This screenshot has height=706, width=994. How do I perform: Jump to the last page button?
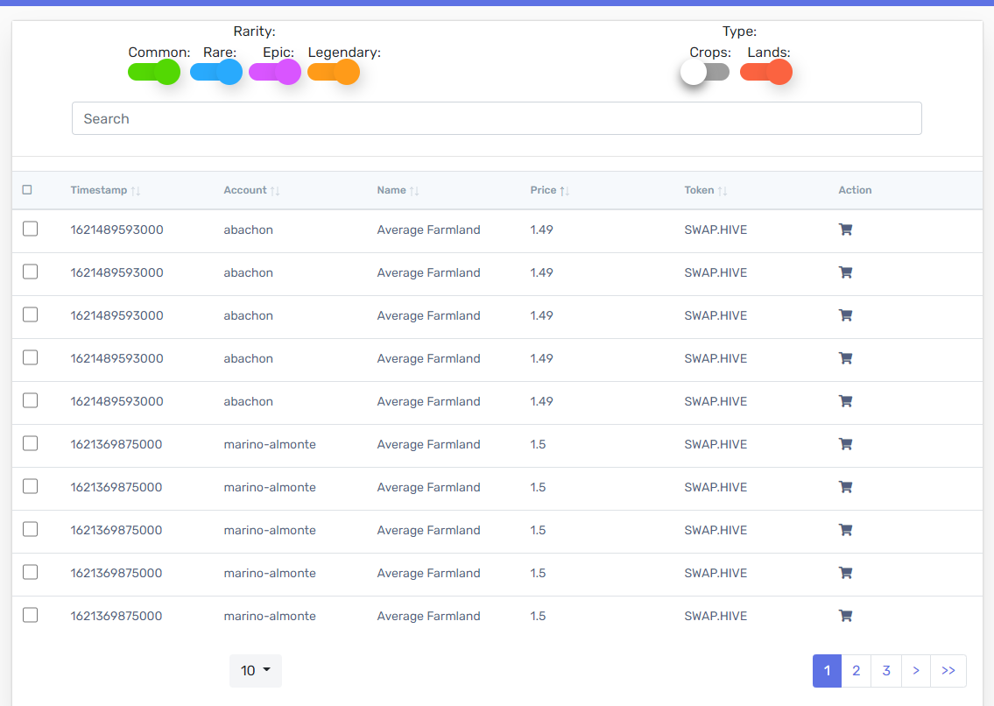[x=948, y=671]
